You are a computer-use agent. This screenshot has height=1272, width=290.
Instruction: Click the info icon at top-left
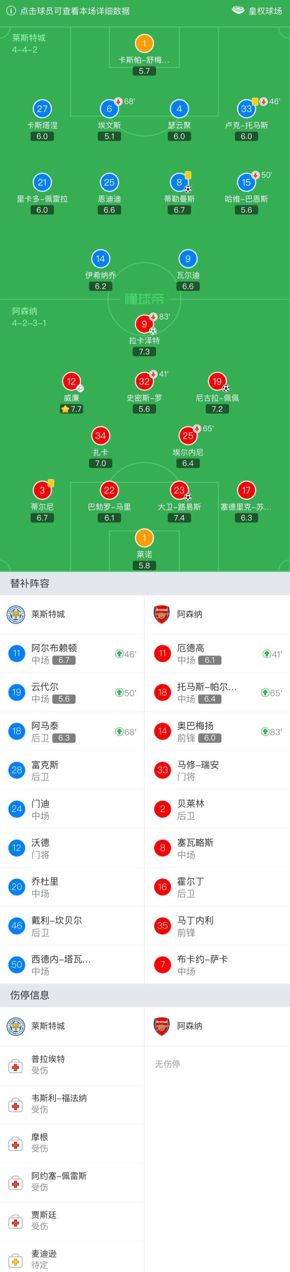tap(11, 11)
